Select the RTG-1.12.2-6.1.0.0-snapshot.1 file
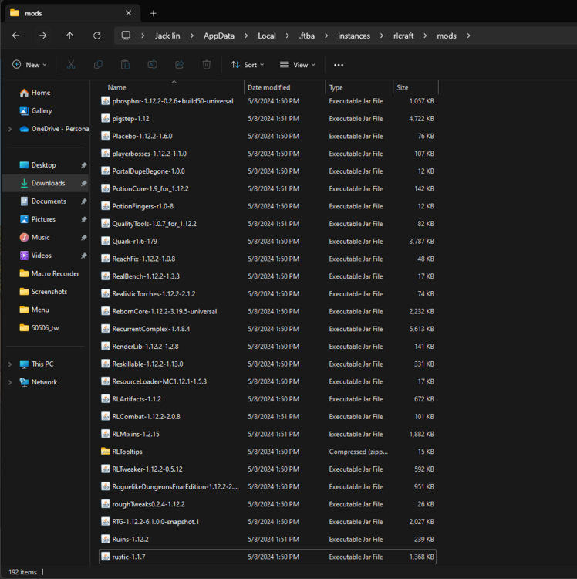 (268, 522)
